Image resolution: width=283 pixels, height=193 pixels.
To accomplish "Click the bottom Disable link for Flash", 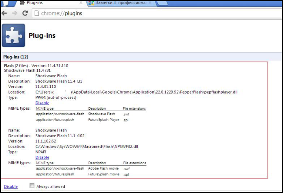I will coord(11,187).
